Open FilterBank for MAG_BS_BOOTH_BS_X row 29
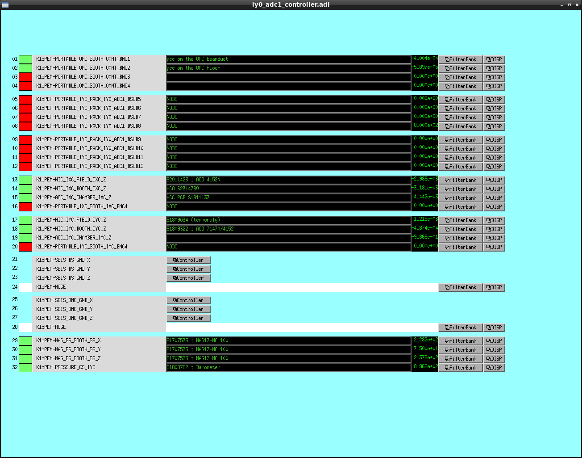This screenshot has width=582, height=458. pyautogui.click(x=461, y=341)
